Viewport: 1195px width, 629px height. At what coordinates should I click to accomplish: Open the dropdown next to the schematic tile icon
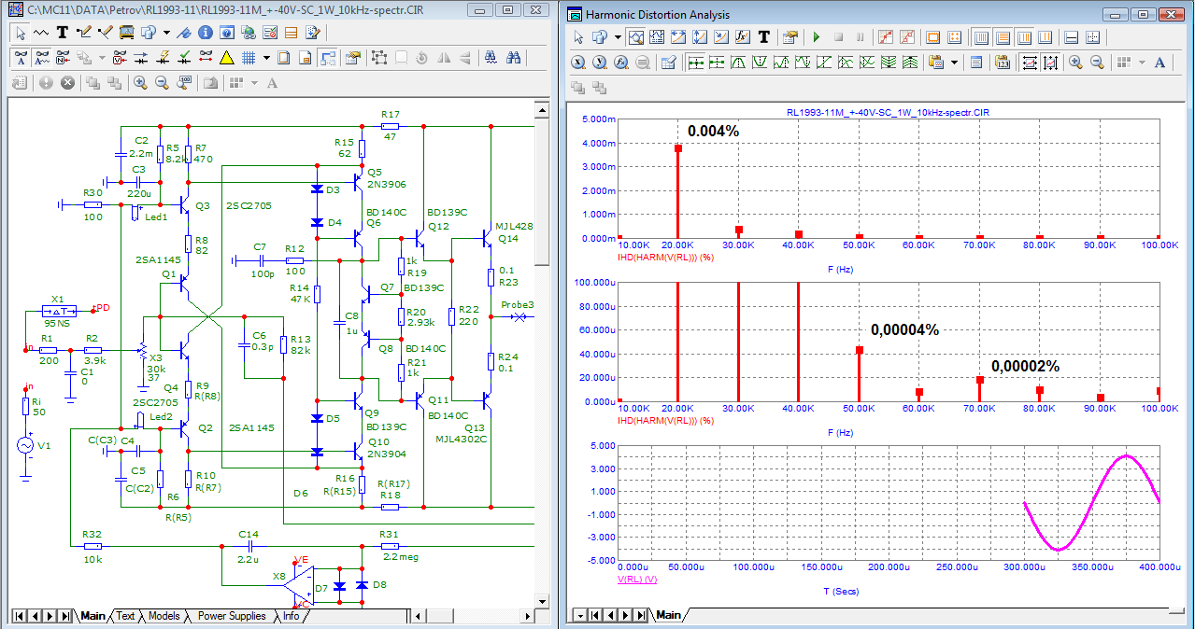coord(254,83)
